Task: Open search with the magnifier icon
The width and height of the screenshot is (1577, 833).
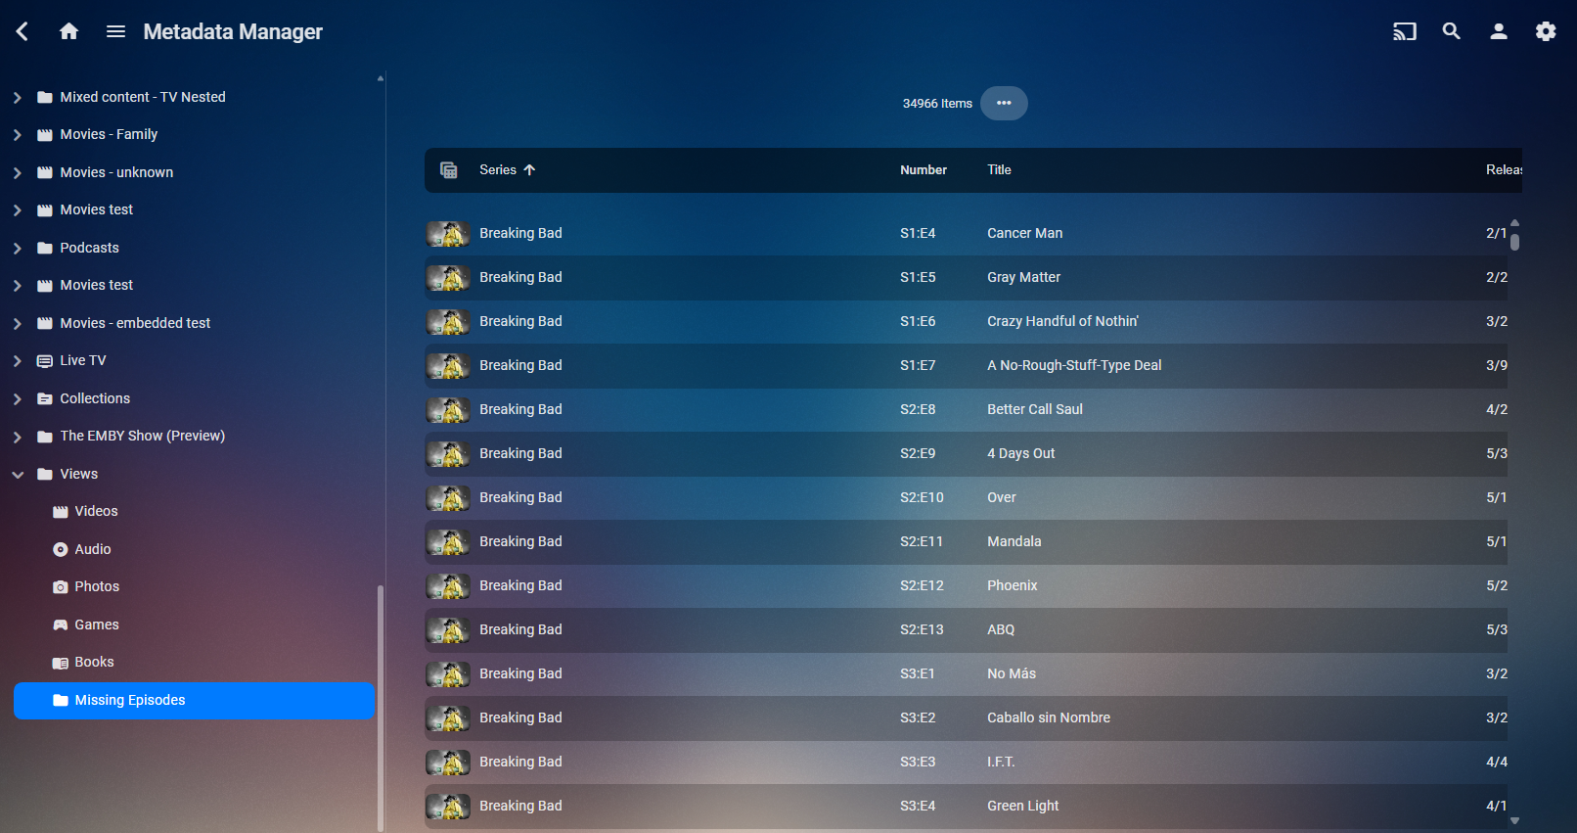Action: (1452, 31)
